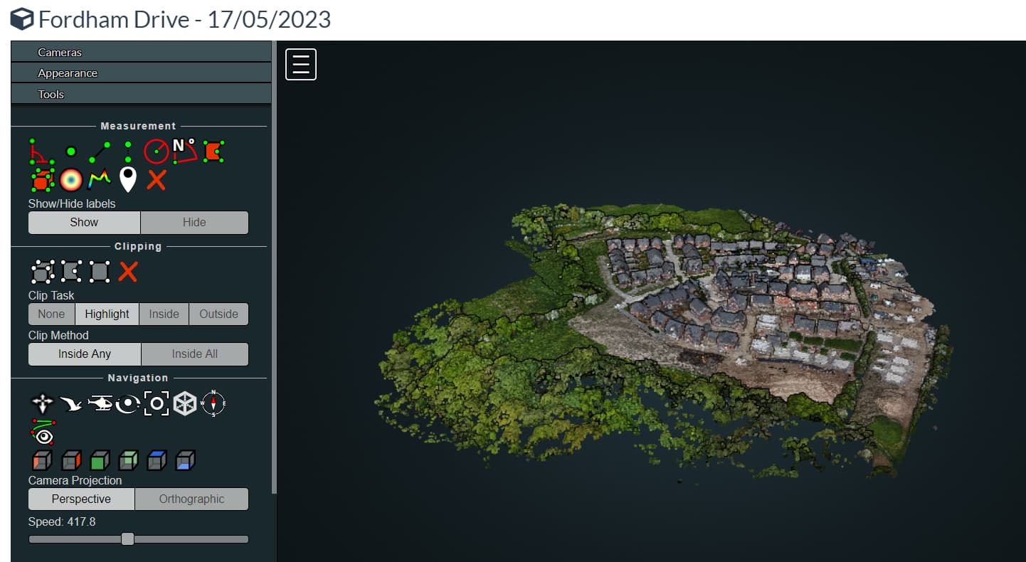Select the distance measurement tool

click(99, 150)
